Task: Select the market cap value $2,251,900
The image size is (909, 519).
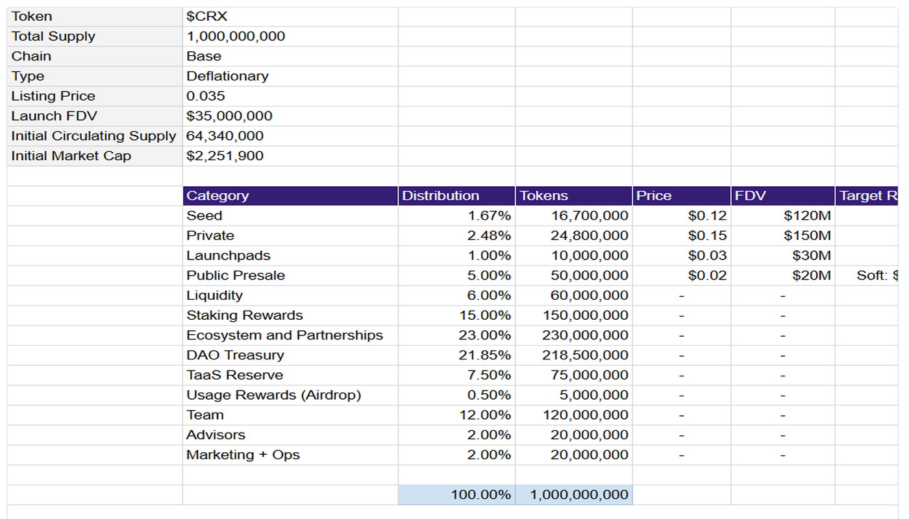Action: click(x=290, y=156)
